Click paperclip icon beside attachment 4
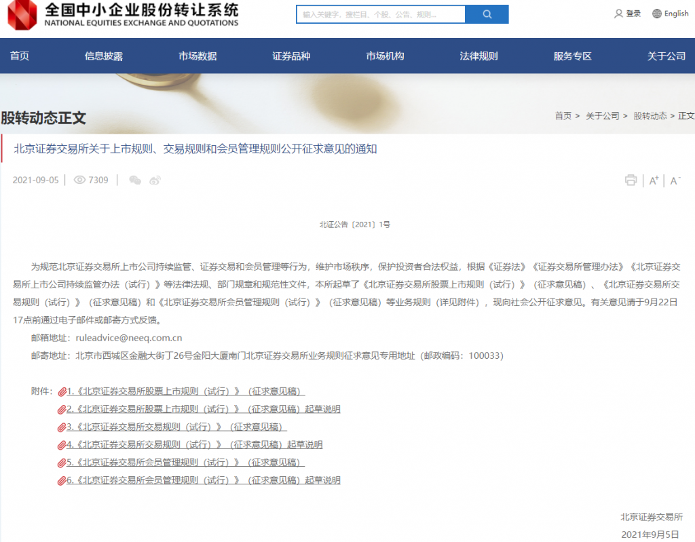 pos(62,445)
